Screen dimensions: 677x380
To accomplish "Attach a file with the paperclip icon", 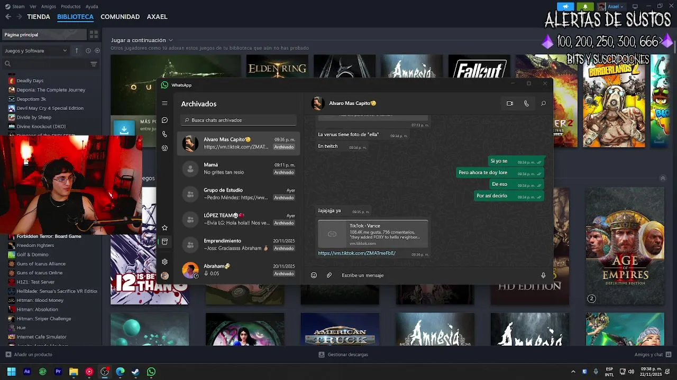I will 329,275.
